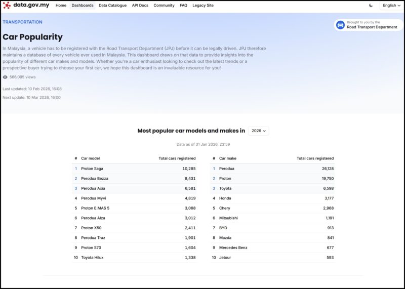The width and height of the screenshot is (405, 289).
Task: Click Proton in car make table
Action: [225, 179]
